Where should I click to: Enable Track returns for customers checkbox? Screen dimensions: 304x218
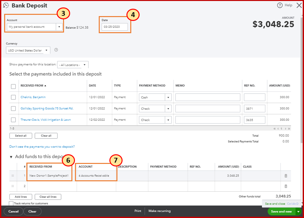click(x=11, y=204)
